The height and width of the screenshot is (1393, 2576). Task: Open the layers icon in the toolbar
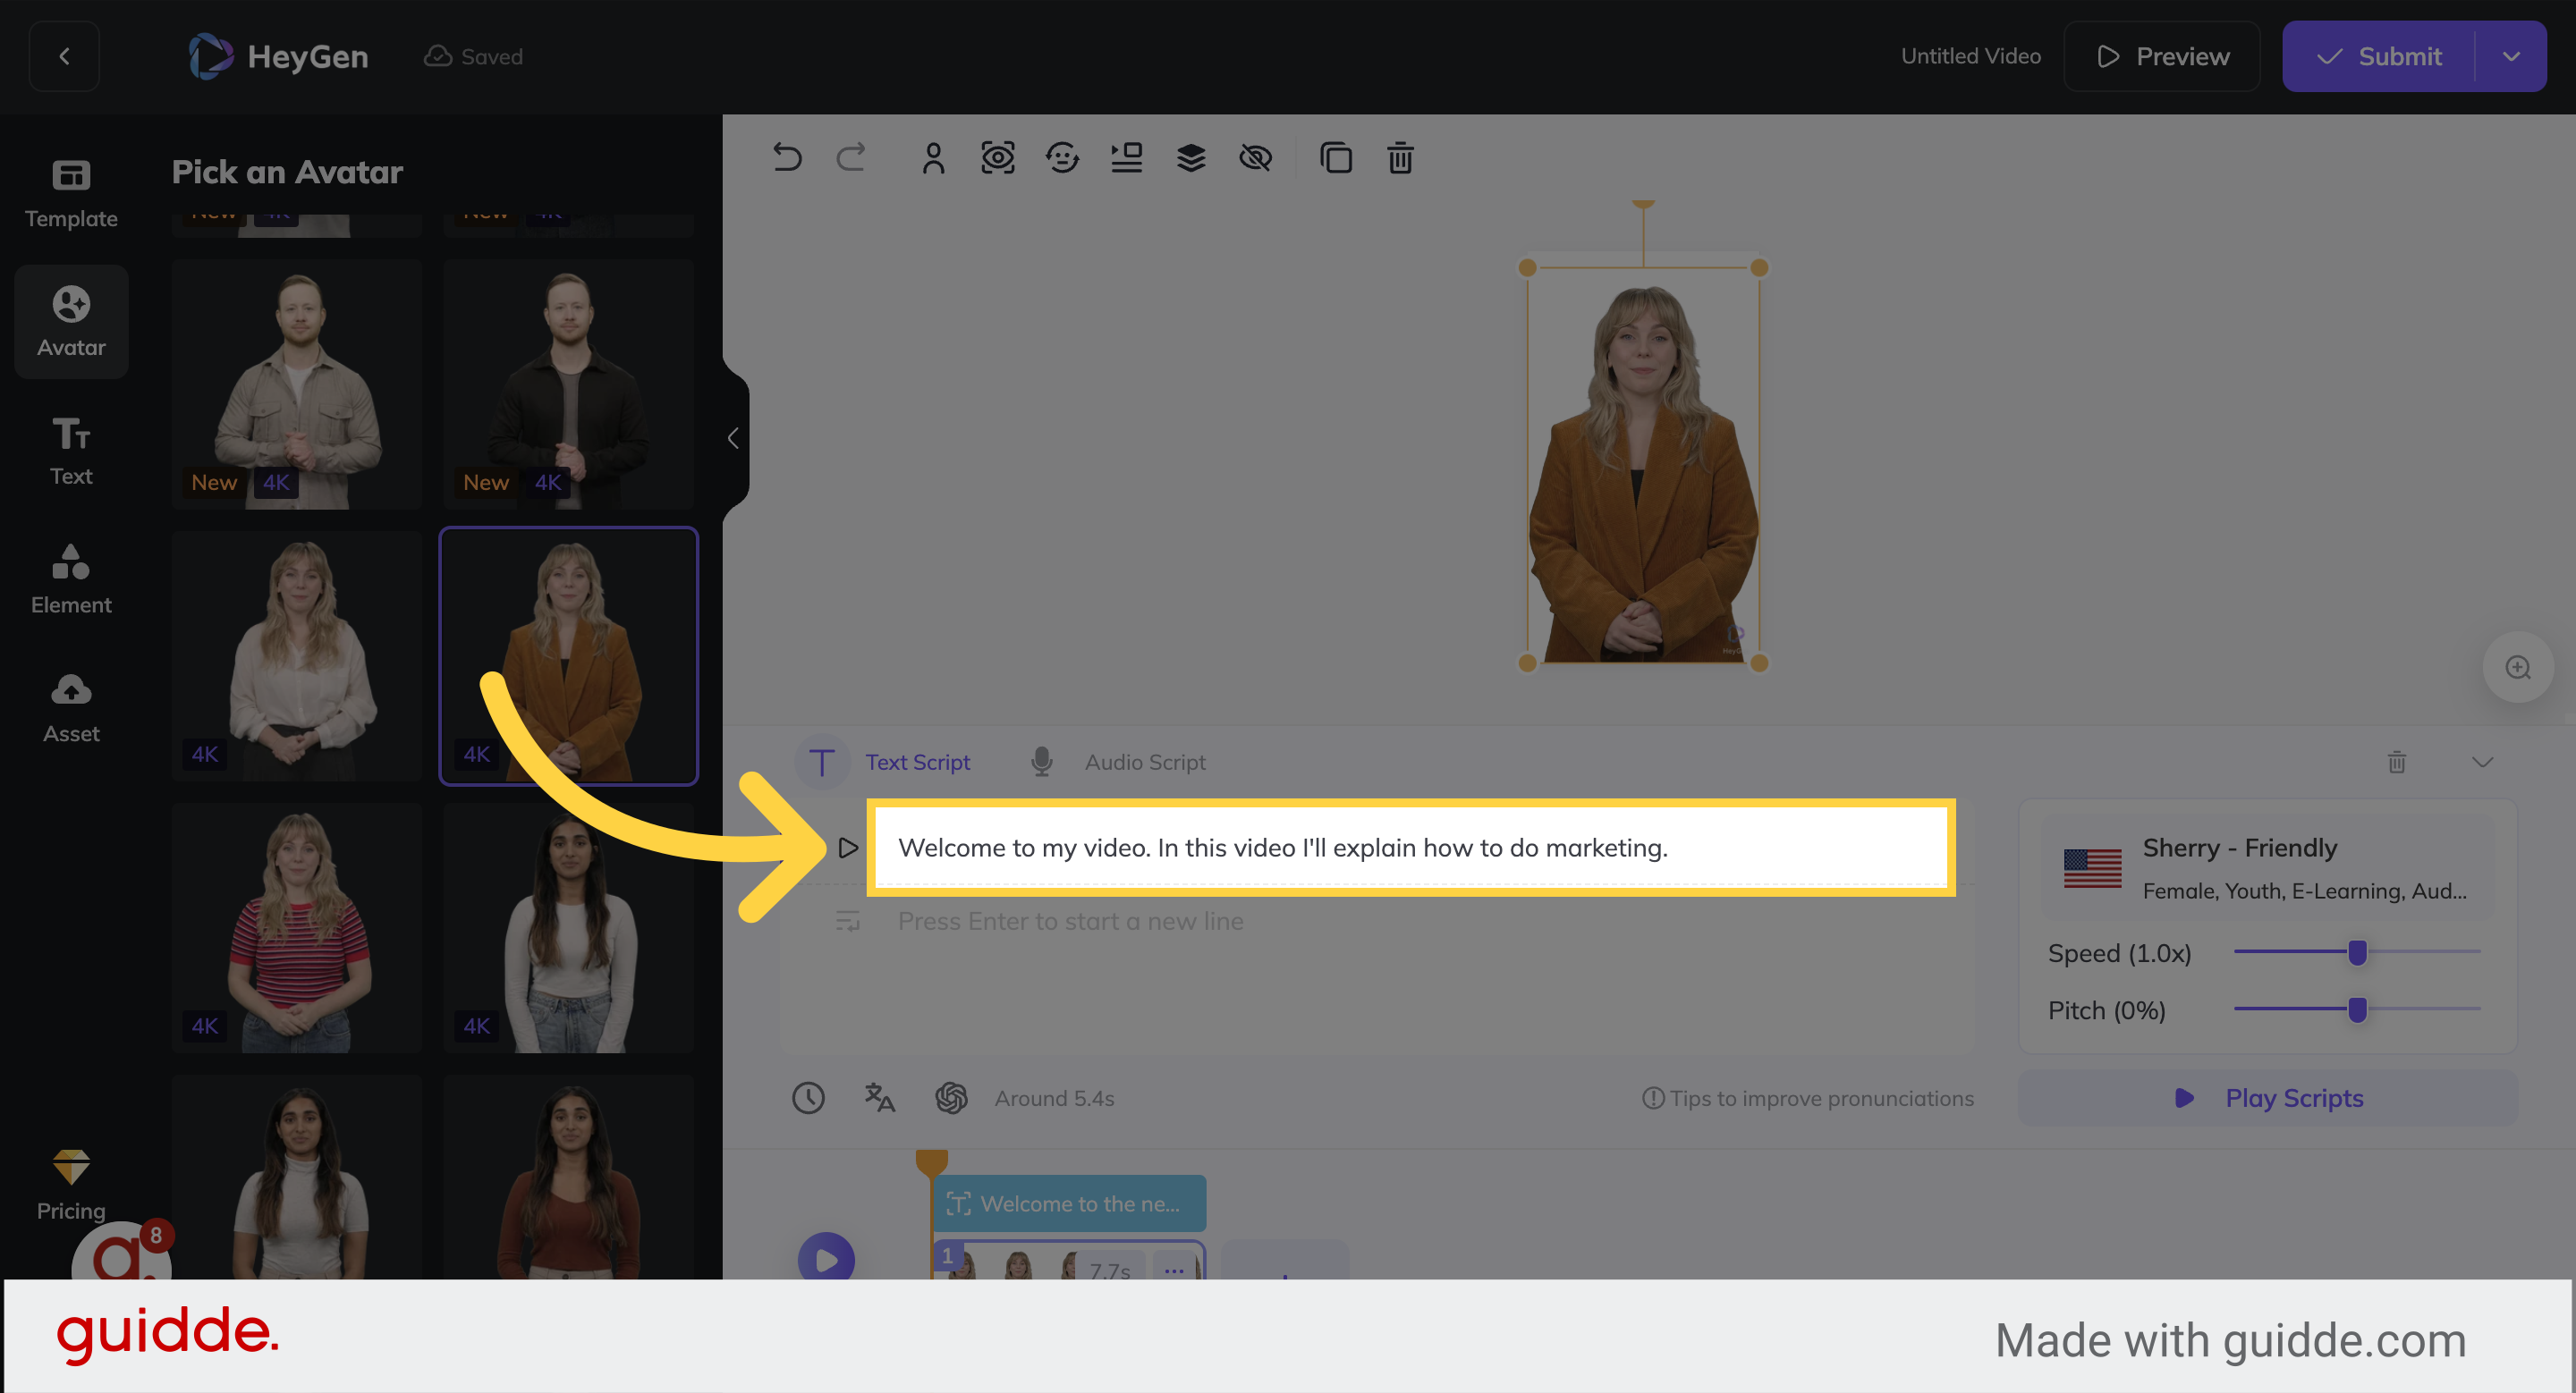point(1190,158)
